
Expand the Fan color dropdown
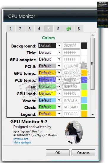pos(50,87)
